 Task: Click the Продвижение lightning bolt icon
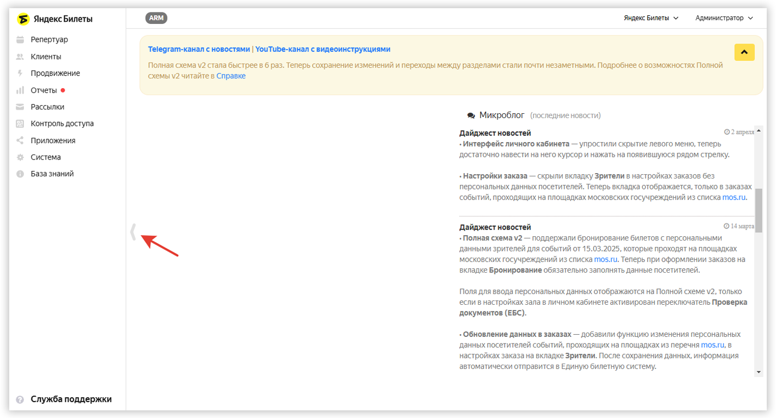coord(20,73)
